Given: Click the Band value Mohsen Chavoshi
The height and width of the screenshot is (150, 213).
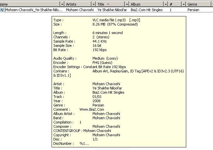Looking at the screenshot, I should pyautogui.click(x=106, y=118).
